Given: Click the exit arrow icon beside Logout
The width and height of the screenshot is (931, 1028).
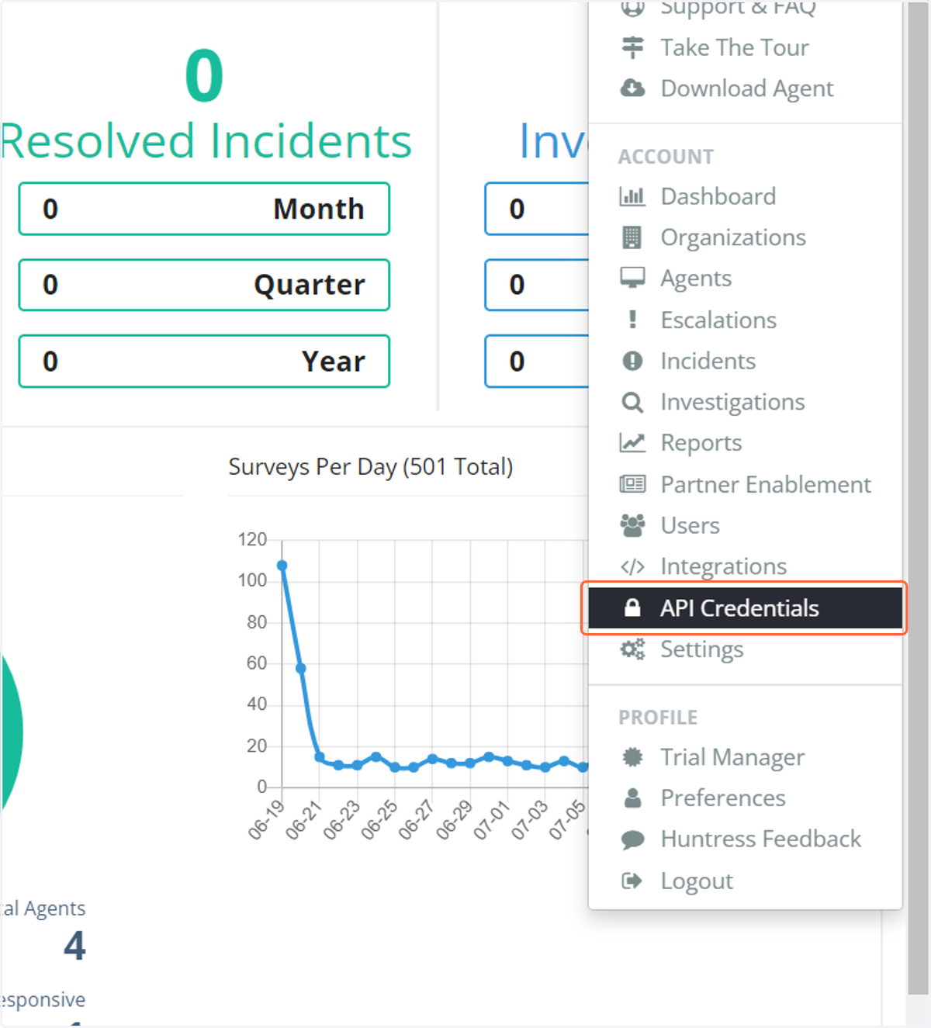Looking at the screenshot, I should [x=632, y=881].
